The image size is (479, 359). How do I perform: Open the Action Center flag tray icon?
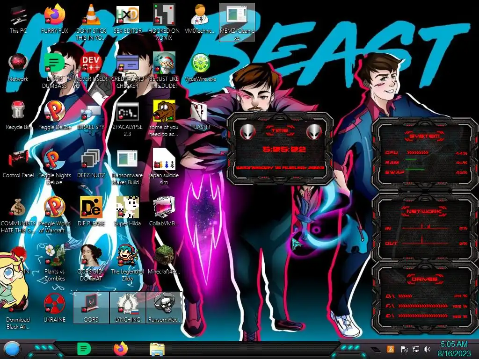point(405,349)
